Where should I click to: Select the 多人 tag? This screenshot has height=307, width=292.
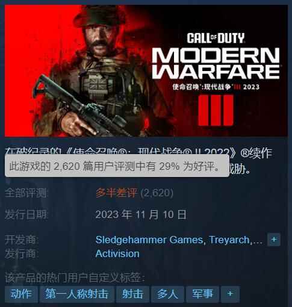(167, 294)
